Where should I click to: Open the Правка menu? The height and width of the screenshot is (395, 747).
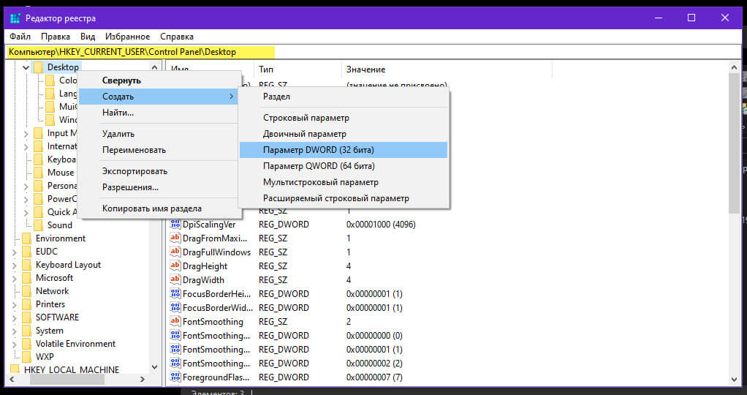coord(56,37)
